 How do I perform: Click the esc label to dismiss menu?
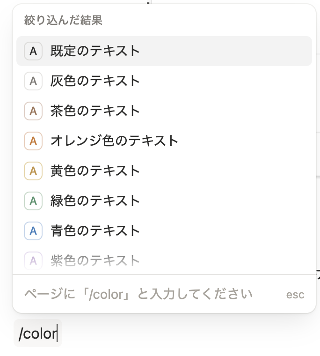pyautogui.click(x=295, y=295)
